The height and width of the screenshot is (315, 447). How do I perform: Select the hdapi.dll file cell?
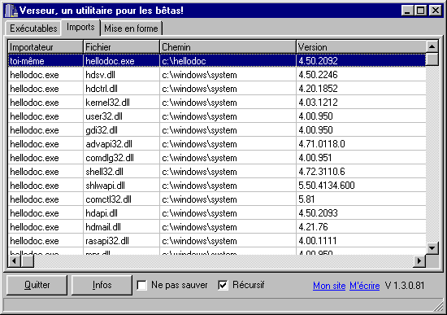pyautogui.click(x=121, y=213)
